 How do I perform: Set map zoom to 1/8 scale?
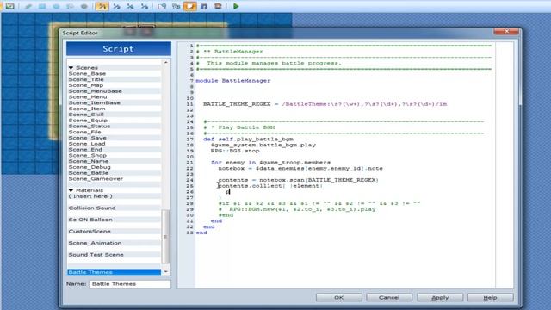click(x=145, y=6)
